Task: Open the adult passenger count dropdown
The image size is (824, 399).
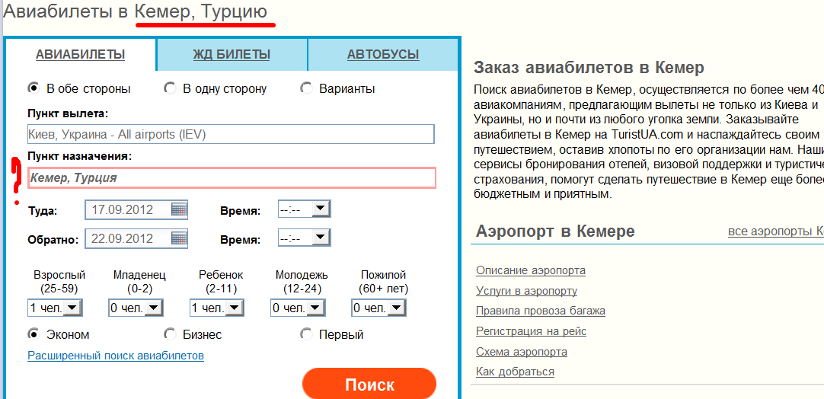Action: tap(72, 308)
